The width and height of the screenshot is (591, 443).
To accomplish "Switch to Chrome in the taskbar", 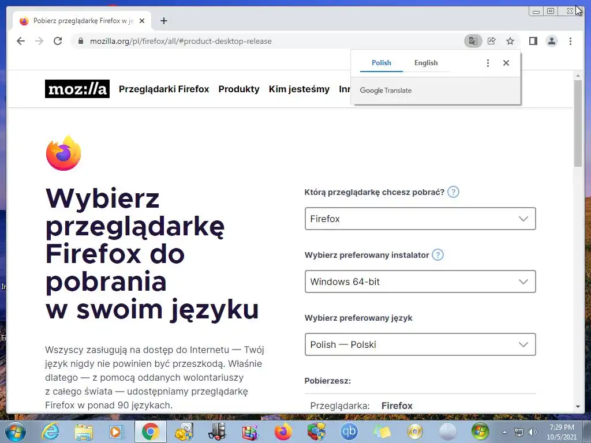I will tap(150, 431).
